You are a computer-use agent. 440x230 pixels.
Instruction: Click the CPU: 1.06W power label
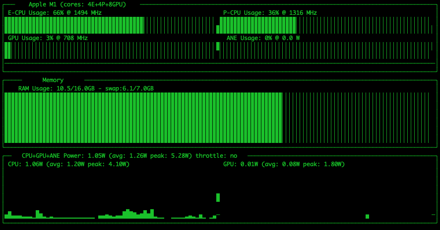pos(69,164)
